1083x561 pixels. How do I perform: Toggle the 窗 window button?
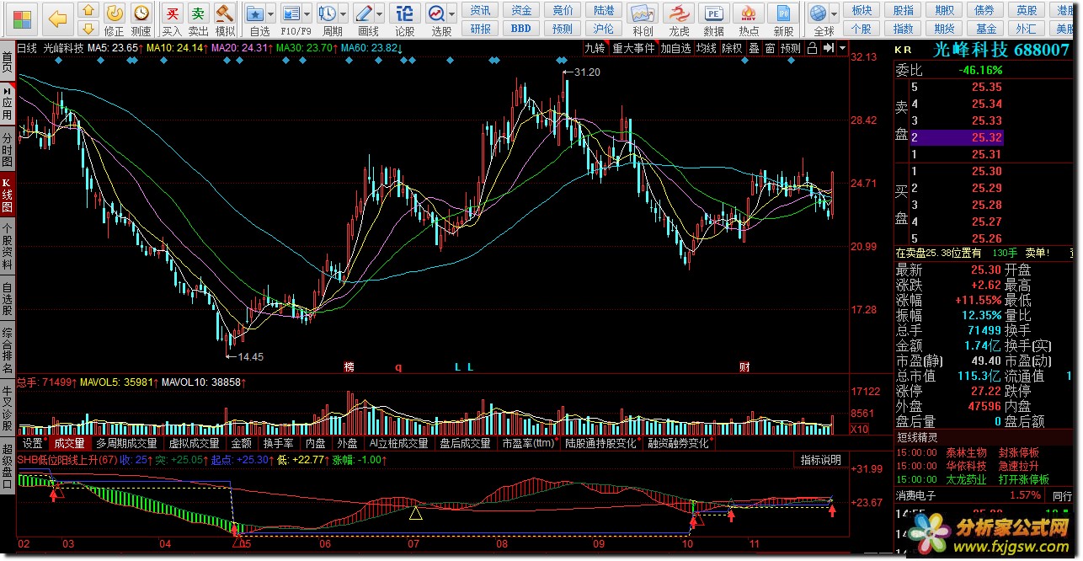(x=770, y=48)
